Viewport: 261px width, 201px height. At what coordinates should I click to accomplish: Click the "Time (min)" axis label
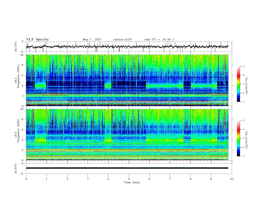pos(132,182)
